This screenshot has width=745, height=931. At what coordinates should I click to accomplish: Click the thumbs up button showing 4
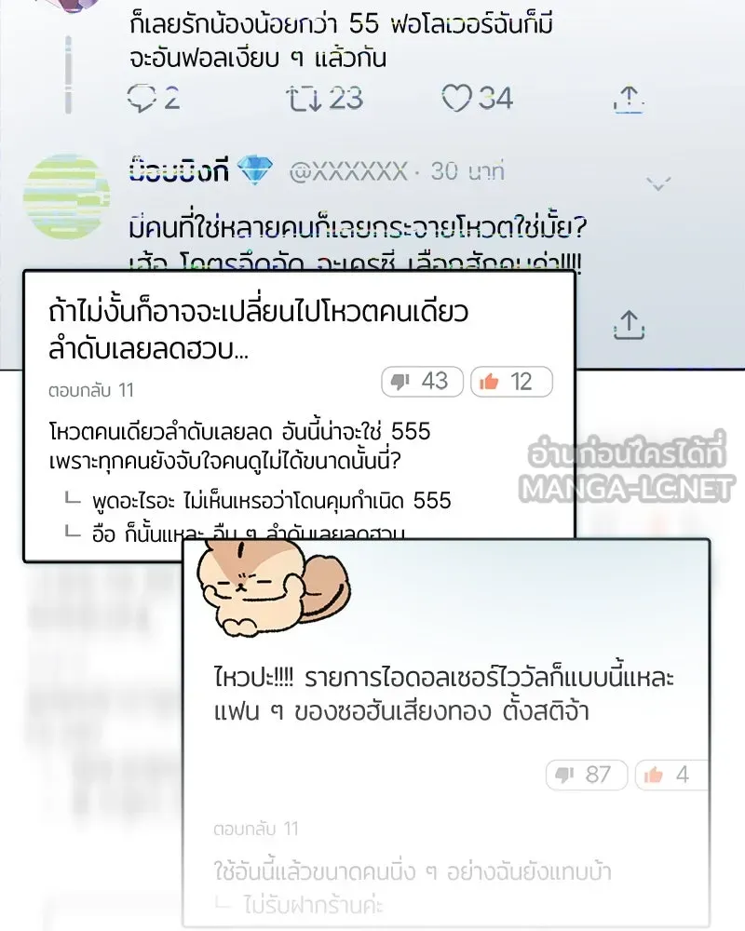click(671, 775)
